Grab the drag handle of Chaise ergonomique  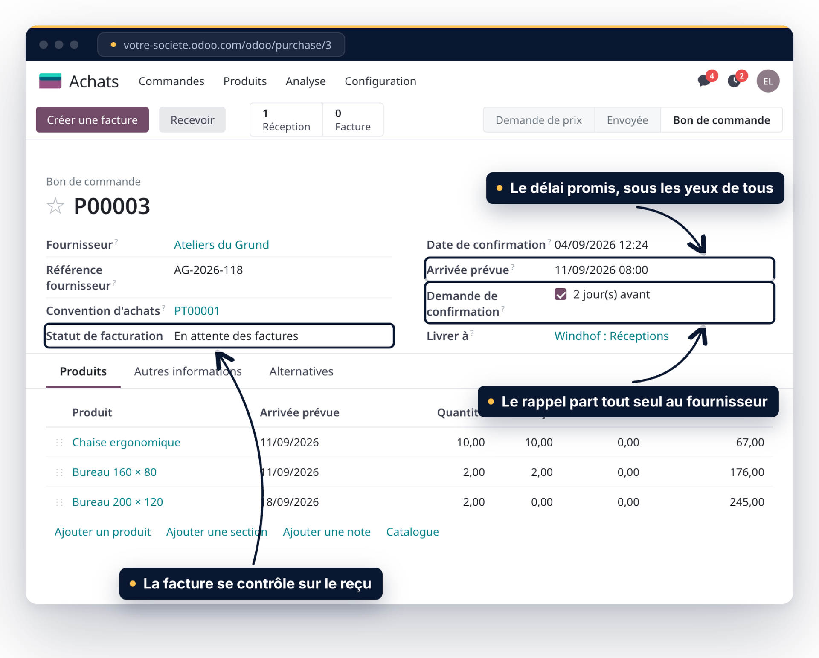coord(59,442)
